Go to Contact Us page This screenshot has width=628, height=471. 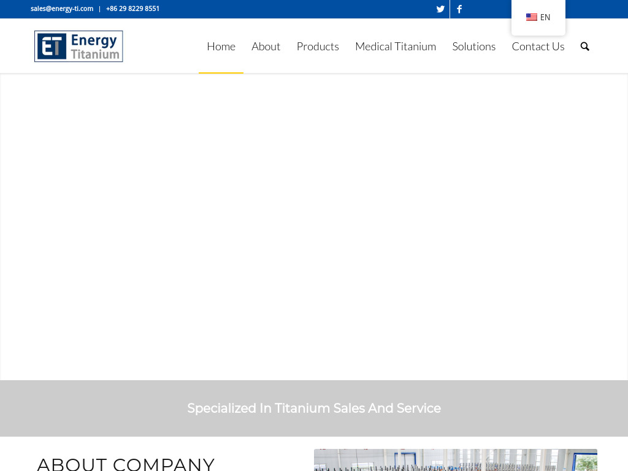[x=538, y=47]
